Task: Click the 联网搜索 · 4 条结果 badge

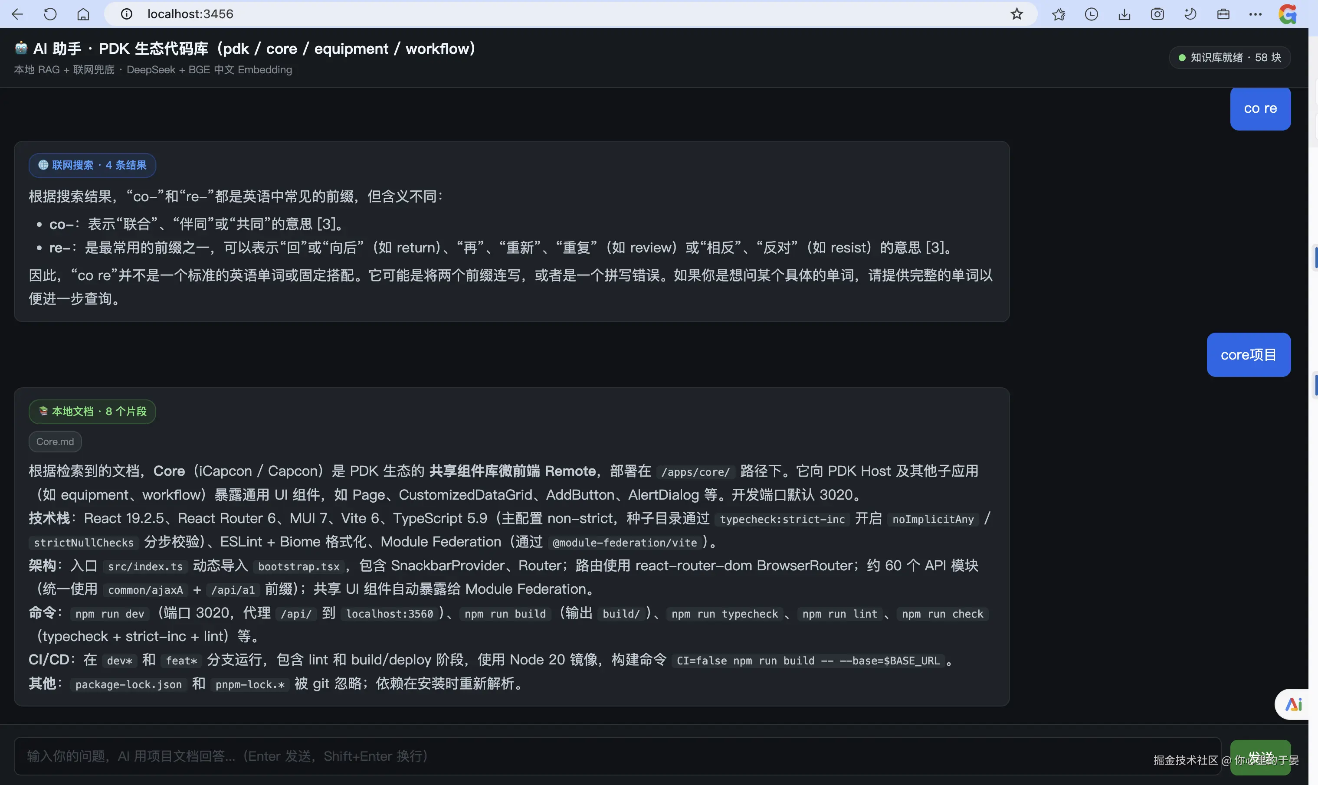Action: coord(92,165)
